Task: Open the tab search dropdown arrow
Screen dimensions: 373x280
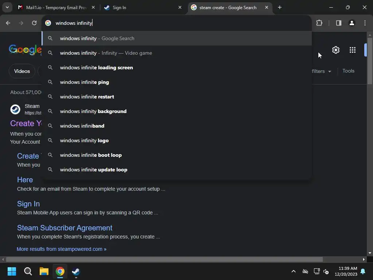Action: (7, 7)
